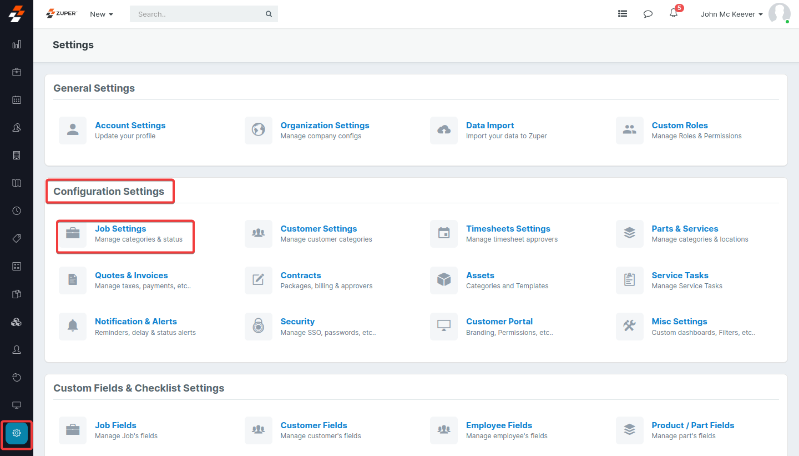
Task: Open the settings gear in sidebar
Action: coord(17,433)
